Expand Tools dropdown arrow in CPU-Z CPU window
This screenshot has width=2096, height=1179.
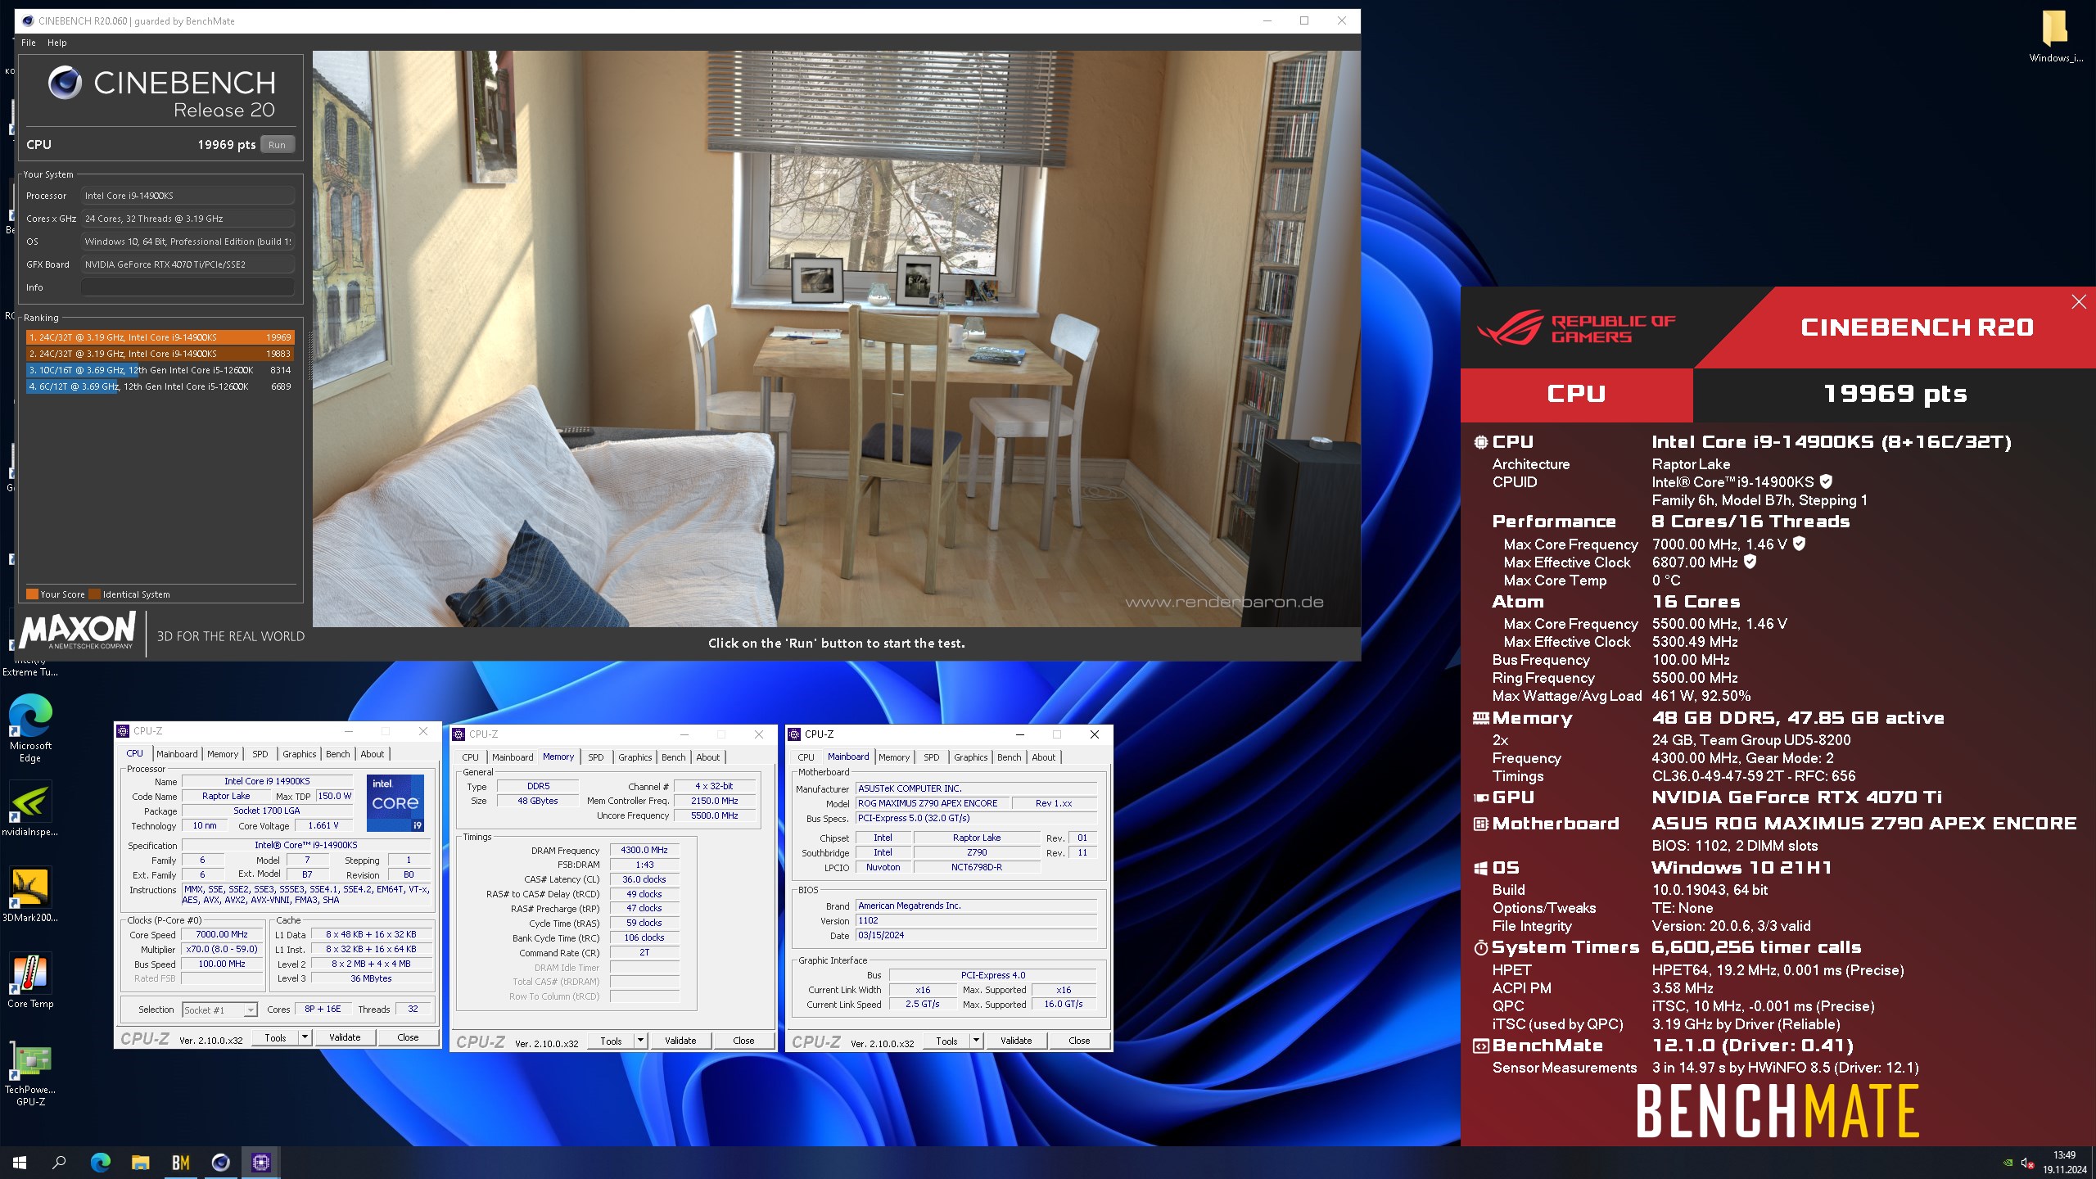[305, 1037]
